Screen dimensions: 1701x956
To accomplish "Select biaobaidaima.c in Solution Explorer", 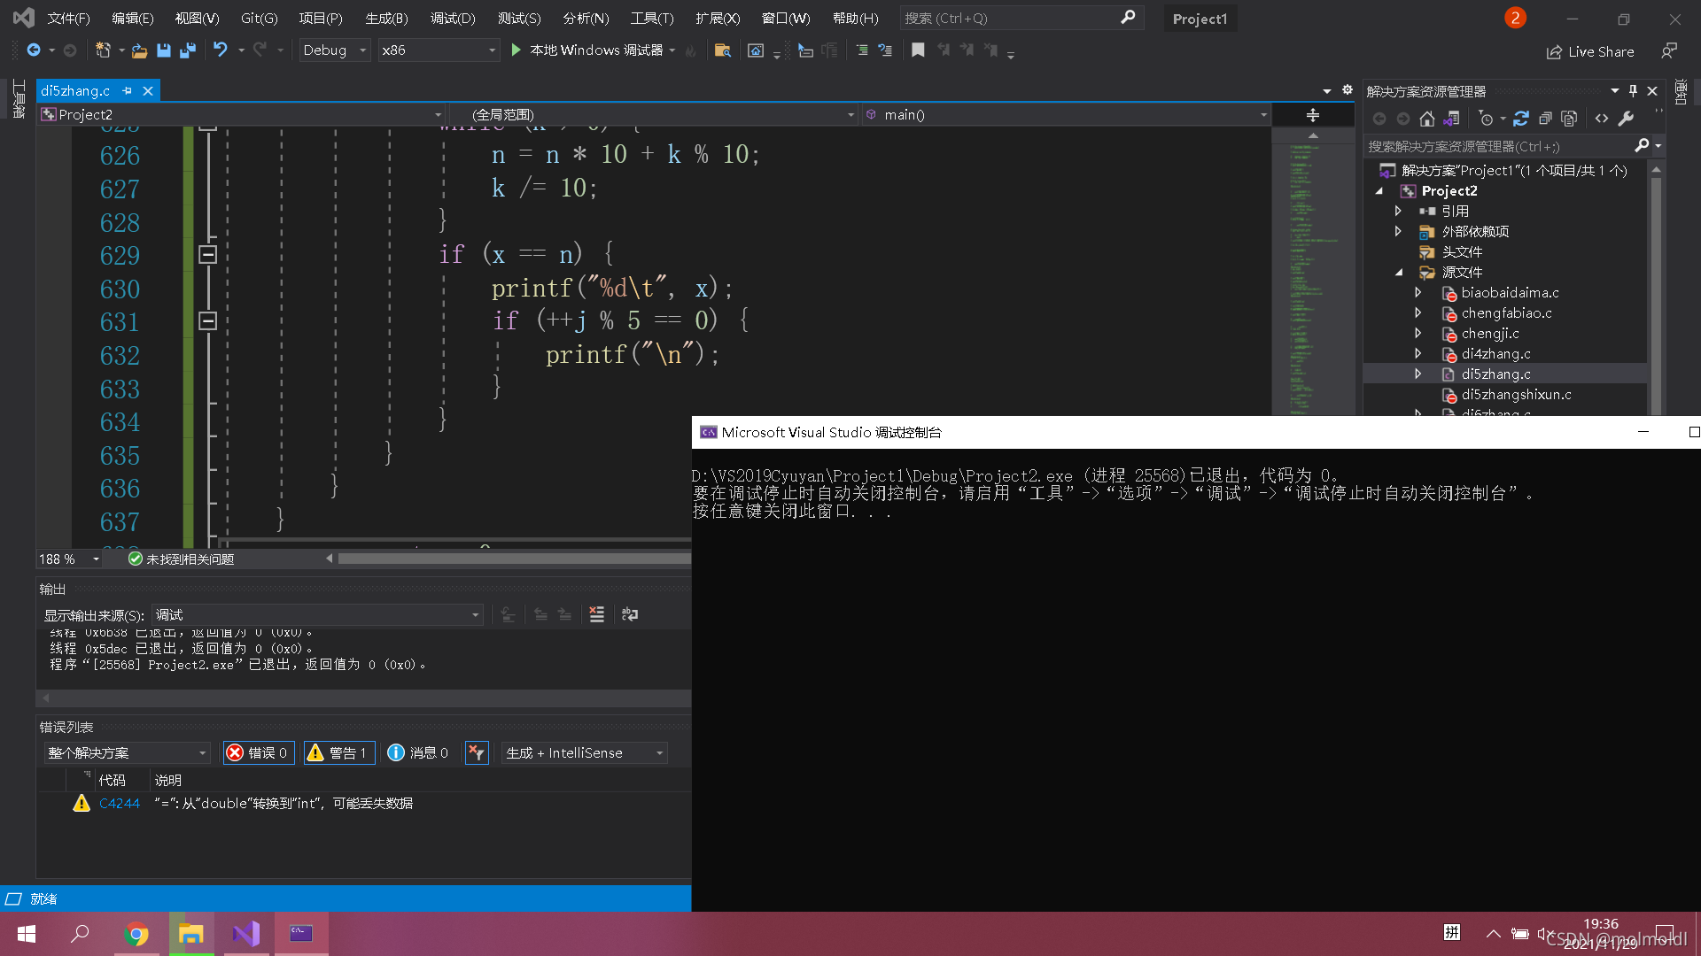I will [1510, 292].
